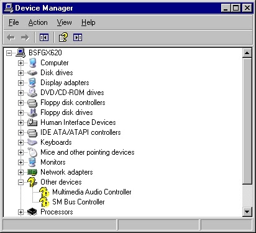Click the SM Bus Controller warning icon
The height and width of the screenshot is (233, 256).
click(x=44, y=202)
